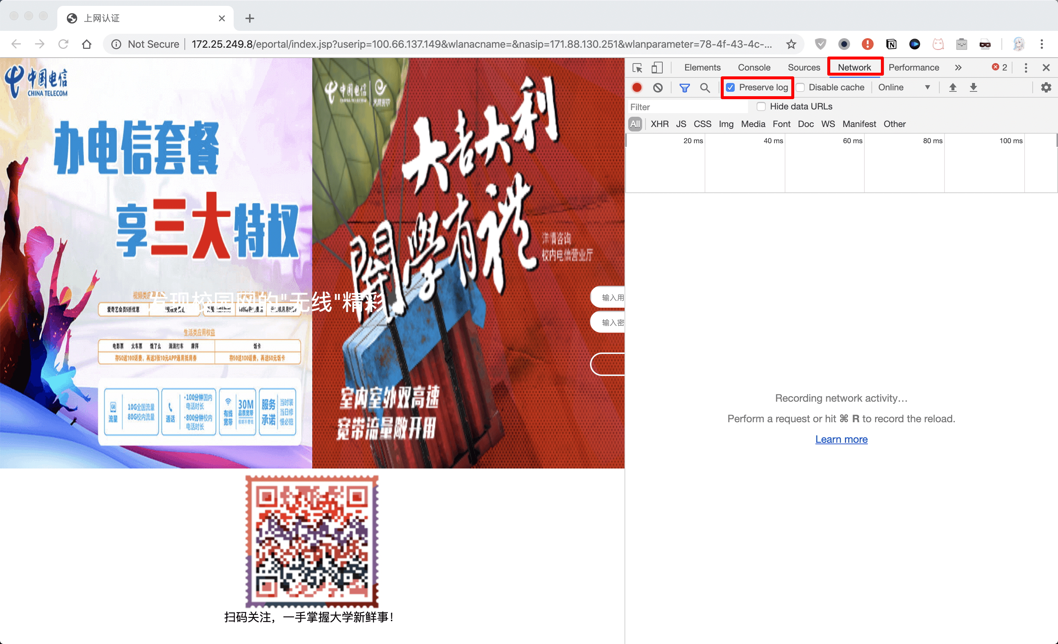
Task: Click the network Filter text field
Action: [x=687, y=107]
